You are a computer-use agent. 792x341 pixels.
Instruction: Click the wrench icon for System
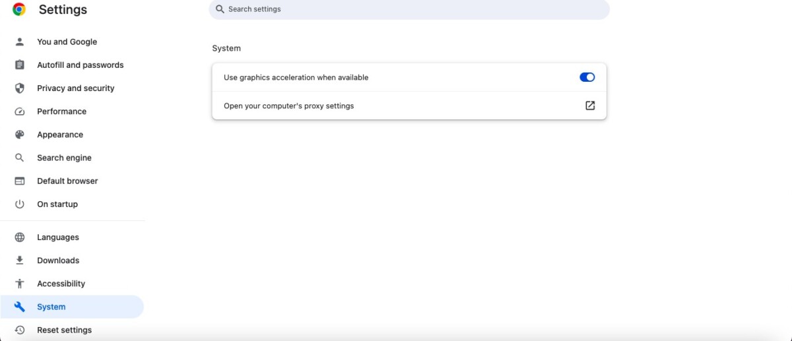(20, 307)
